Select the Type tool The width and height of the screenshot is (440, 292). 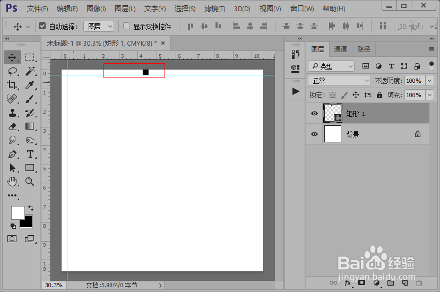[x=30, y=154]
